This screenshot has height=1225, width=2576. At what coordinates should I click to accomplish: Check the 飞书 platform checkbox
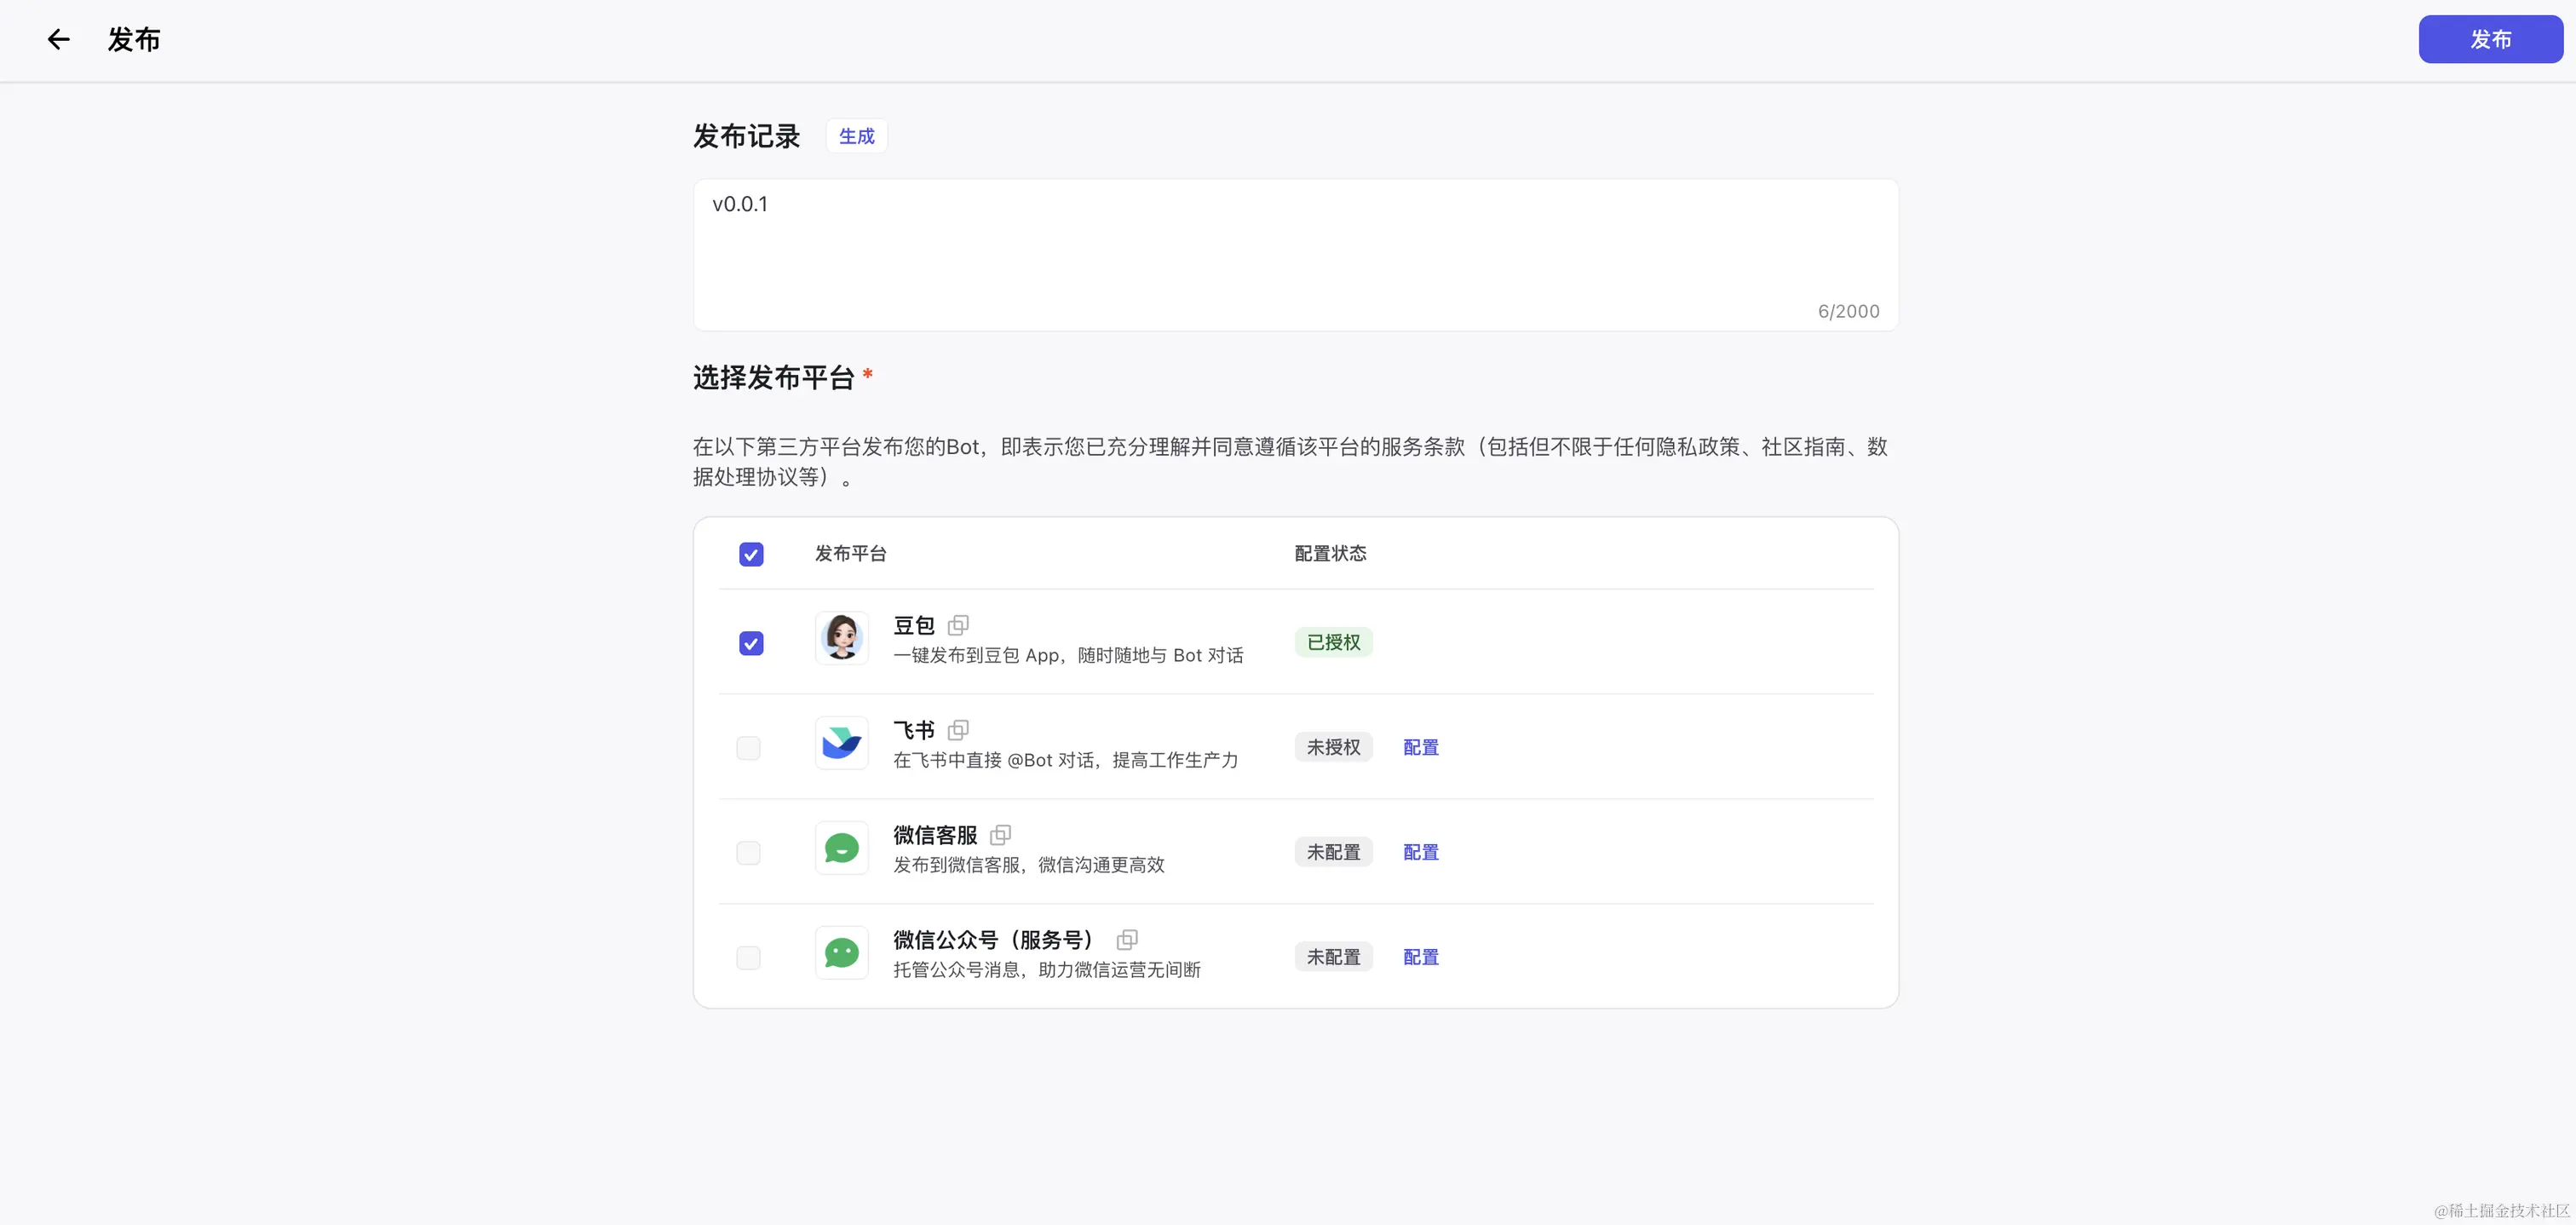coord(748,748)
